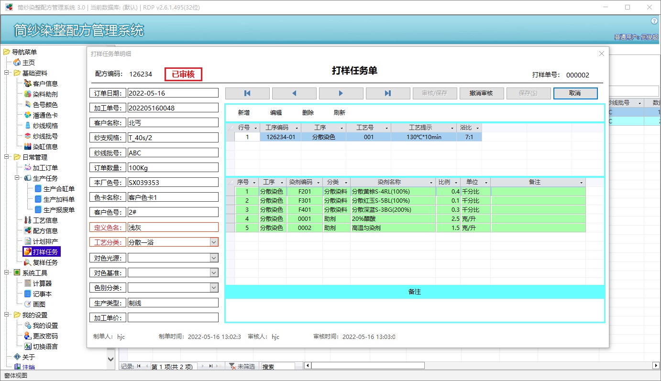Click the 计算器 icon under 系统工具

click(28, 283)
